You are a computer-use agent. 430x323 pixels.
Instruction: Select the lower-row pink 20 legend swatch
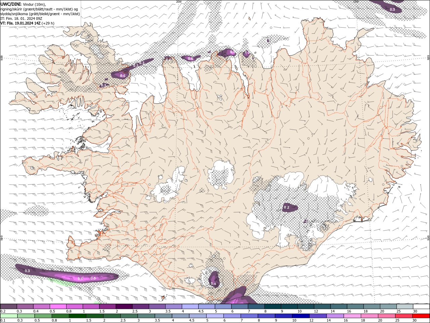[387, 316]
